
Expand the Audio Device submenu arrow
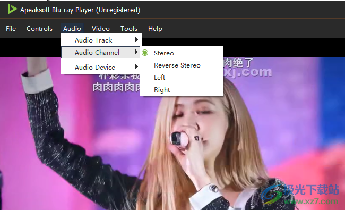(x=136, y=67)
